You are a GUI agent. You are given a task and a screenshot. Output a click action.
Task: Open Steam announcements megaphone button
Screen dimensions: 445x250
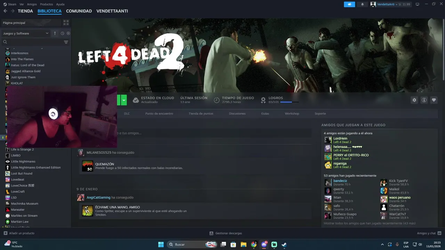pyautogui.click(x=349, y=4)
